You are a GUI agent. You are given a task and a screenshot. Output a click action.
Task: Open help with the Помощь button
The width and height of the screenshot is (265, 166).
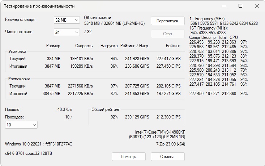tap(128, 157)
